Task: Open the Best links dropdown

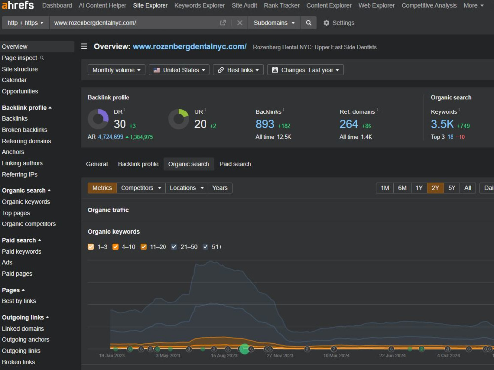Action: tap(238, 70)
